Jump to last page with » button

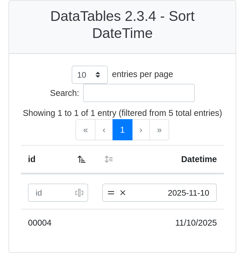click(159, 130)
